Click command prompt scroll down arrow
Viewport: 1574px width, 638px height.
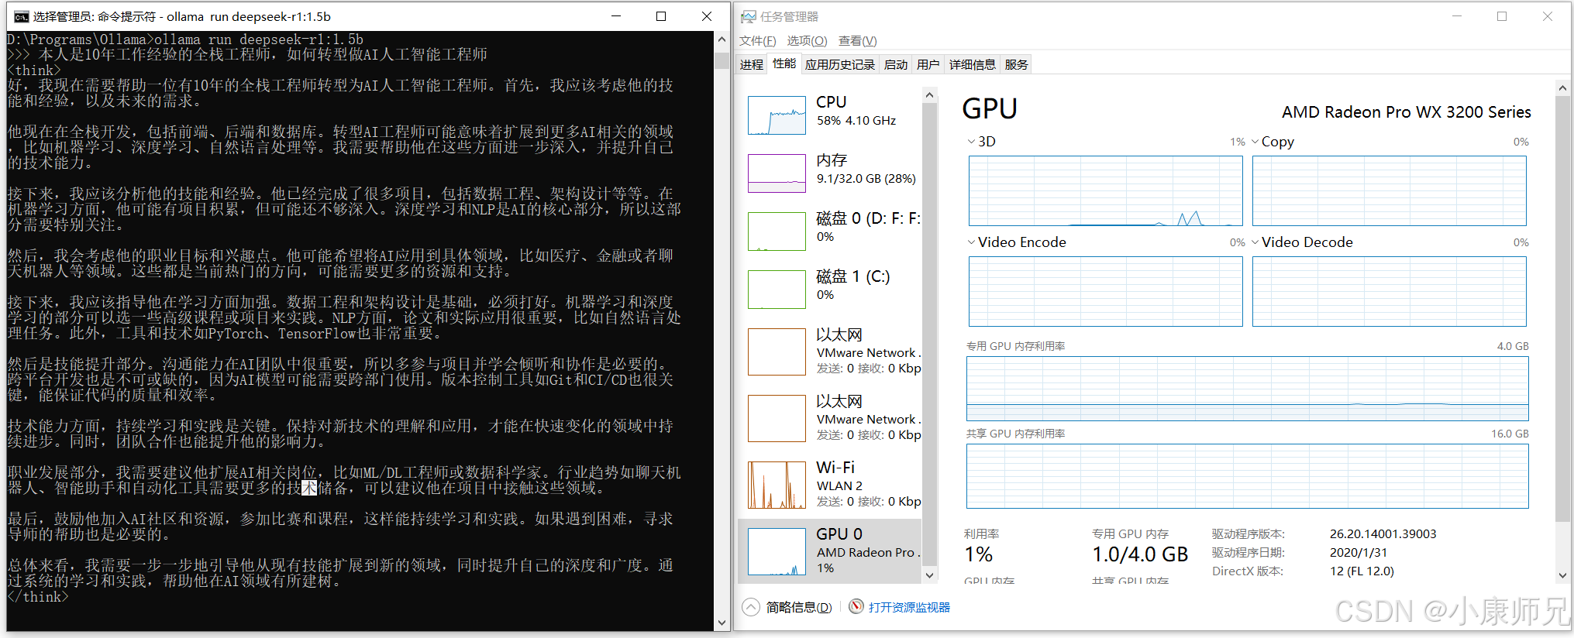(722, 623)
